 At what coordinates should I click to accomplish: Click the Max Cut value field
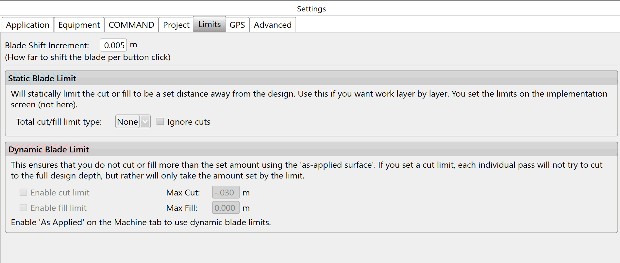[x=226, y=192]
